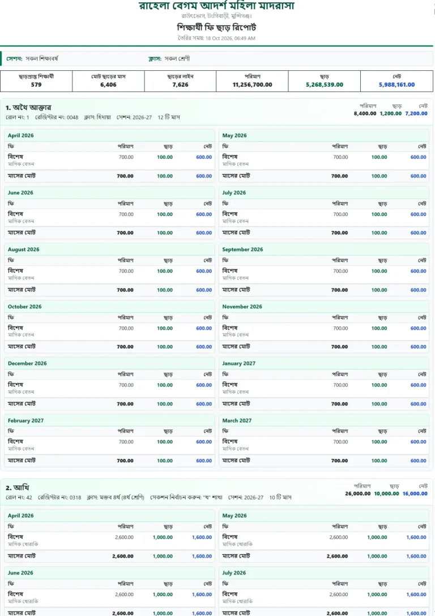Click the 'December 2026' month heading

27,363
